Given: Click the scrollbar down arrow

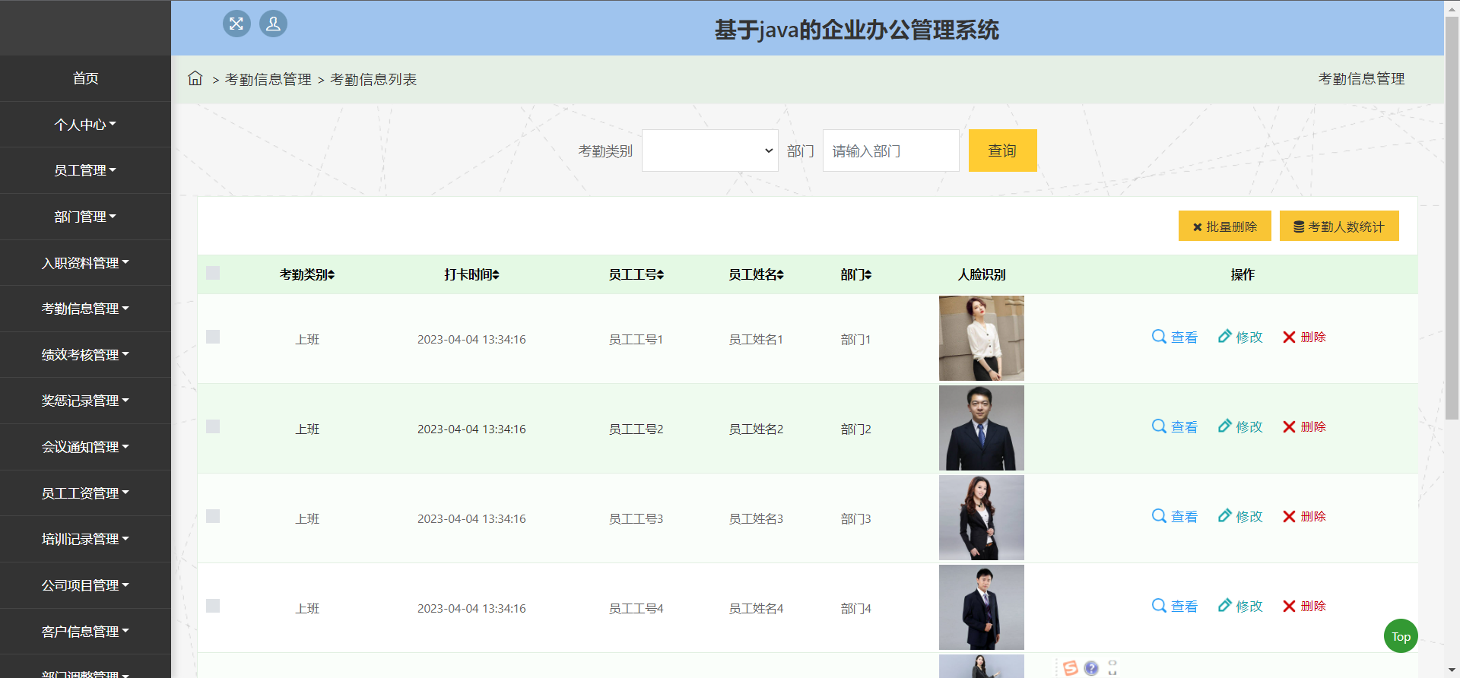Looking at the screenshot, I should 1452,670.
